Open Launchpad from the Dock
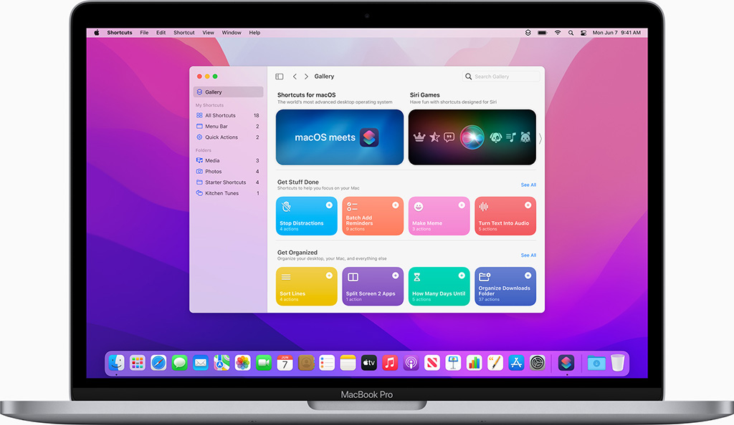 pyautogui.click(x=137, y=363)
